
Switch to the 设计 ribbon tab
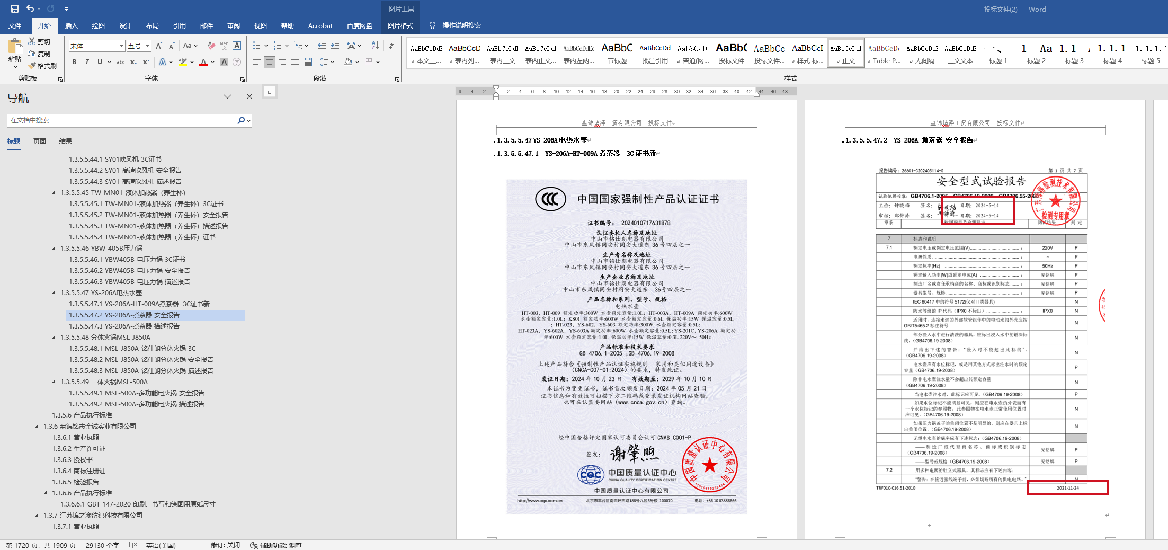(x=125, y=25)
